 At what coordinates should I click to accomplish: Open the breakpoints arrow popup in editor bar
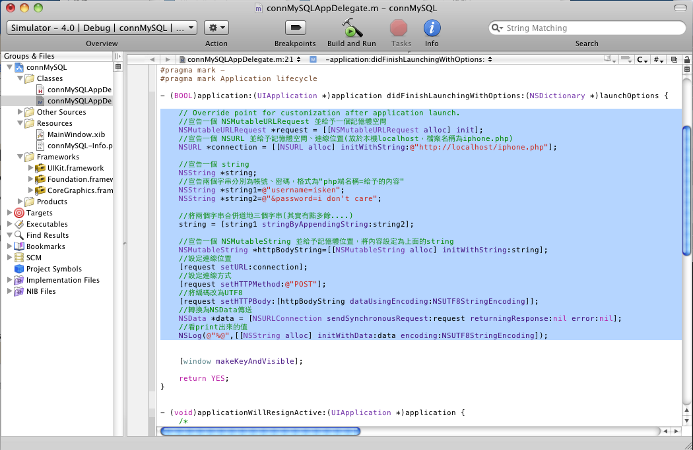[626, 59]
